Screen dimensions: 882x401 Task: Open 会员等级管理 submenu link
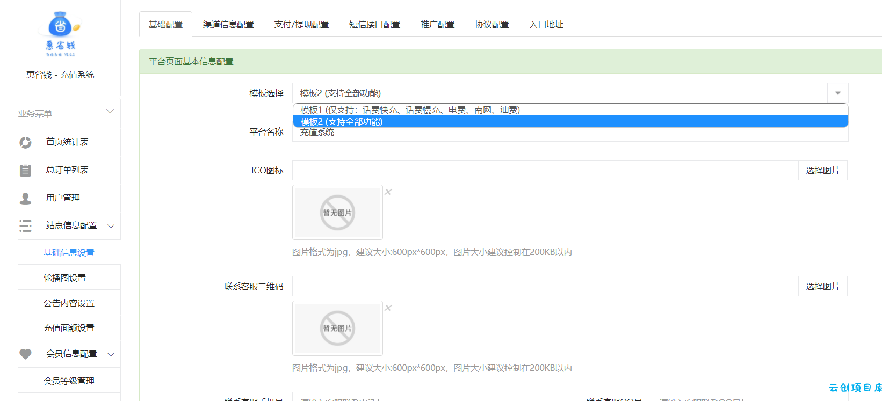(69, 381)
